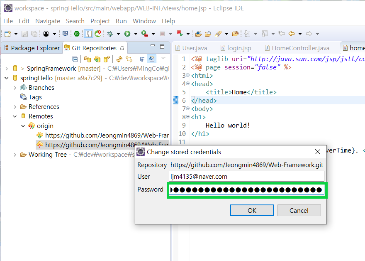Switch to the HomeController.java editor tab

click(297, 48)
